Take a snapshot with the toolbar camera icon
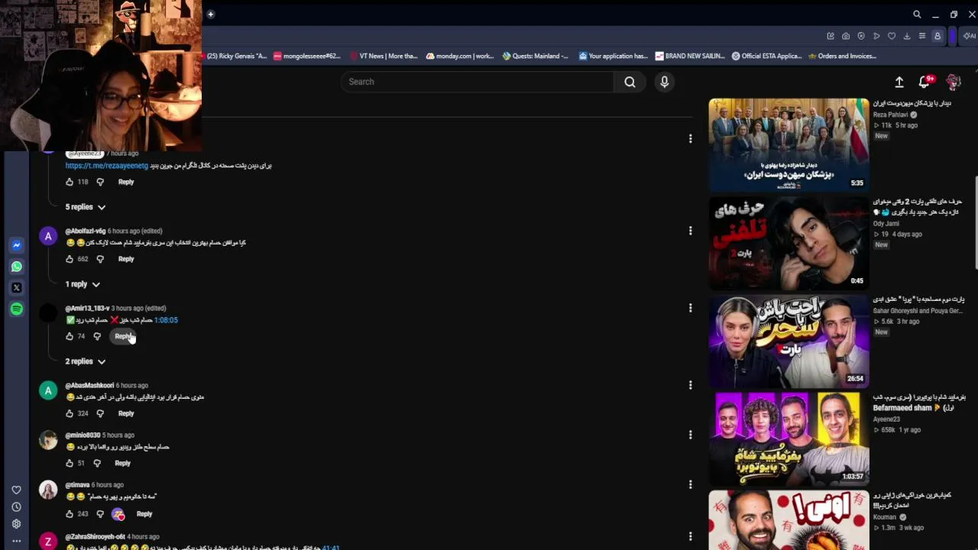 [x=846, y=36]
